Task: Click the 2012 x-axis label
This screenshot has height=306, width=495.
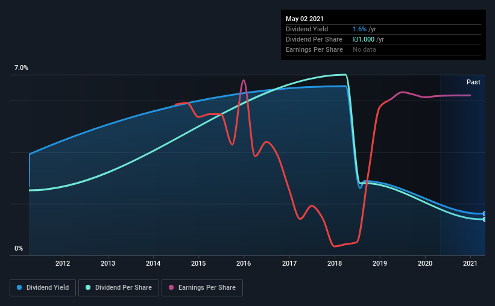Action: click(63, 263)
